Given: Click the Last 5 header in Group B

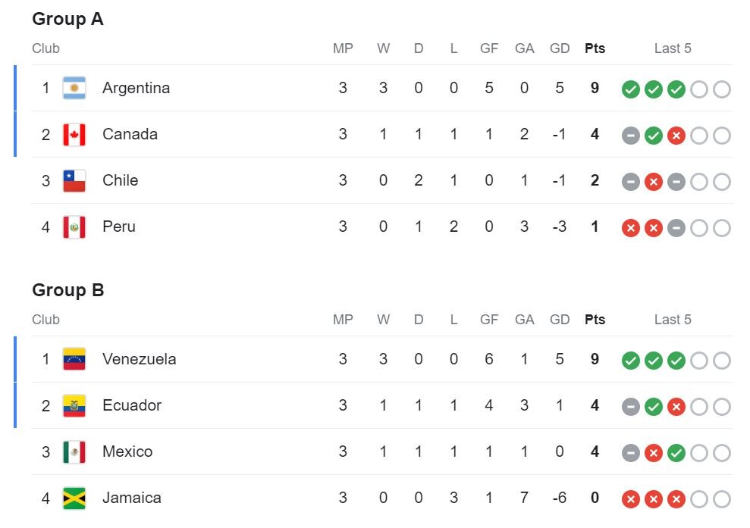Looking at the screenshot, I should click(x=673, y=320).
